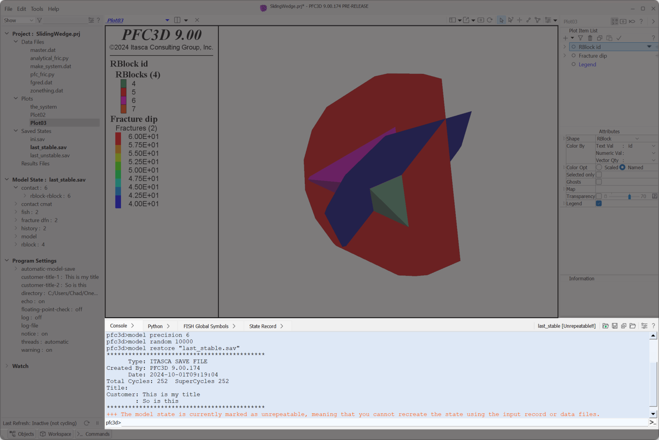Open the Show dropdown in project panel

(18, 20)
